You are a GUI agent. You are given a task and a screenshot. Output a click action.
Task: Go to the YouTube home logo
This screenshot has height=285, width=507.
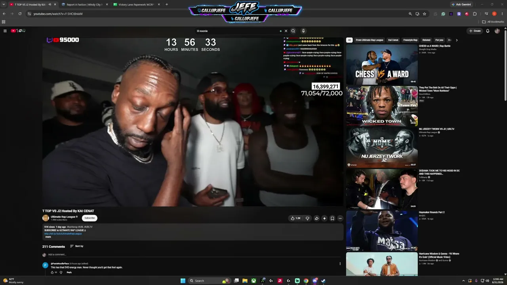[18, 31]
